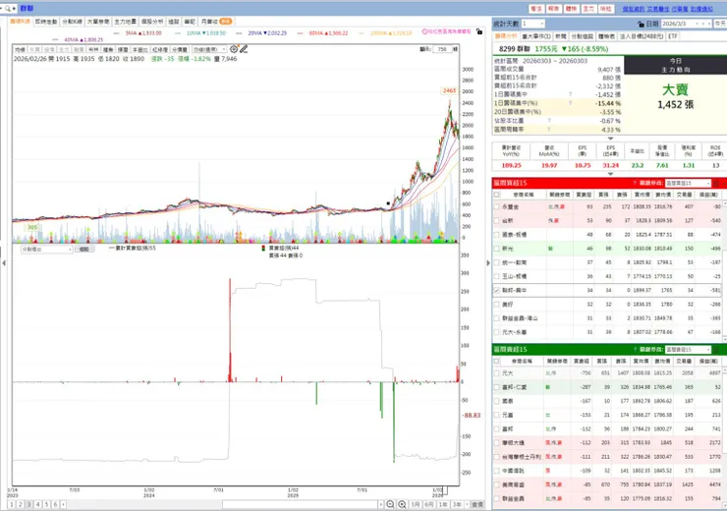Click the -88.83 value label on lower chart axis

(x=472, y=415)
